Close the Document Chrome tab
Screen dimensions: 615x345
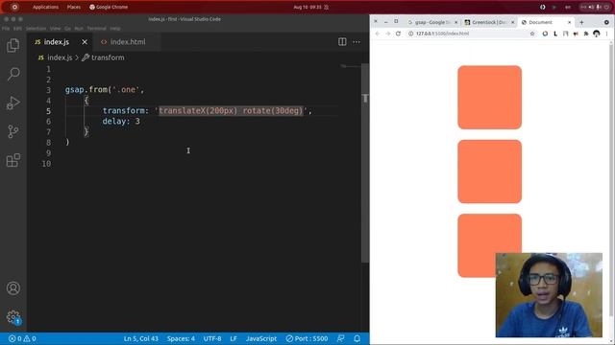coord(570,22)
